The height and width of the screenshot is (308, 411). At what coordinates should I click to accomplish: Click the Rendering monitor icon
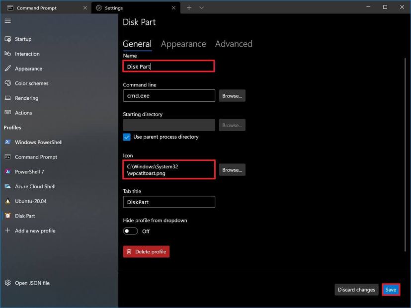[x=7, y=98]
